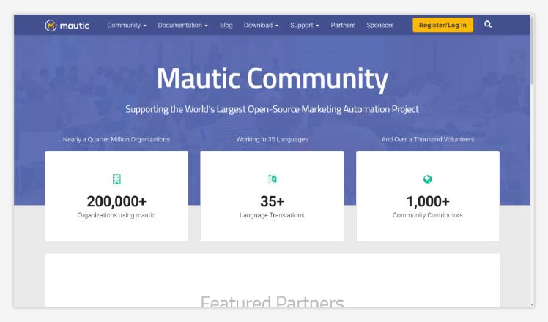Click 'Working in 35 Languages' text
The width and height of the screenshot is (548, 322).
click(272, 139)
